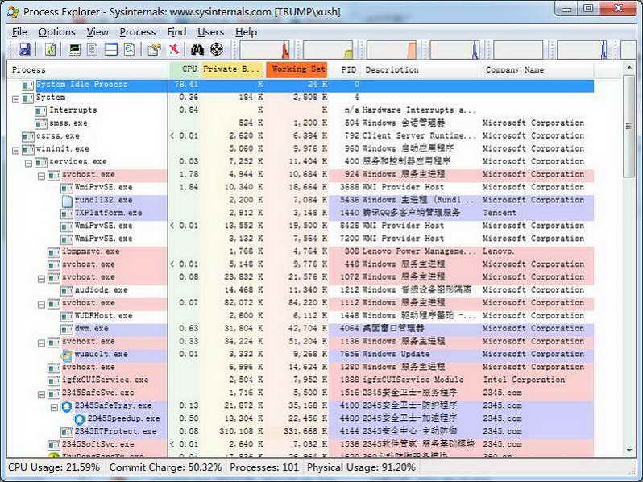Click the vertical scrollbar thumb
The height and width of the screenshot is (482, 643).
[x=628, y=126]
